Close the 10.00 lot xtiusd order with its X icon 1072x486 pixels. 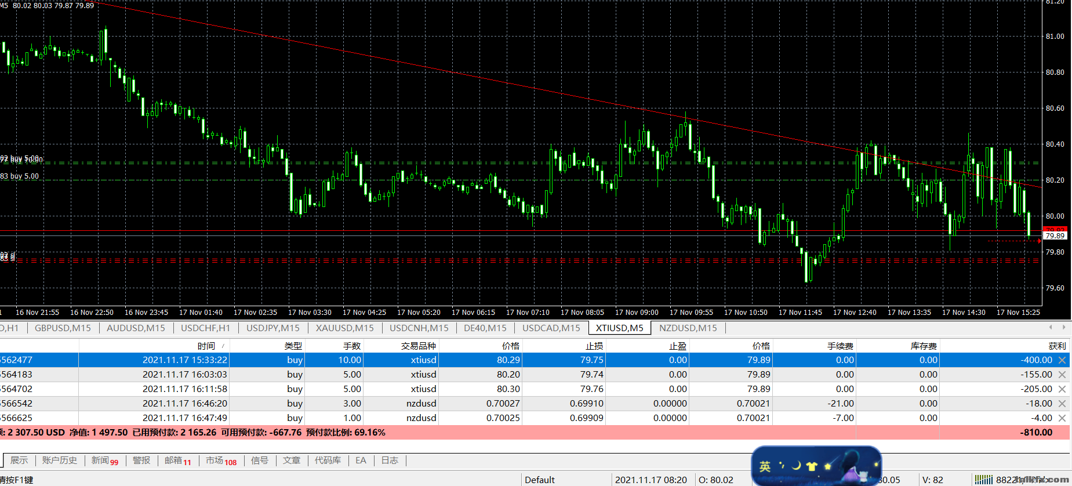coord(1062,360)
